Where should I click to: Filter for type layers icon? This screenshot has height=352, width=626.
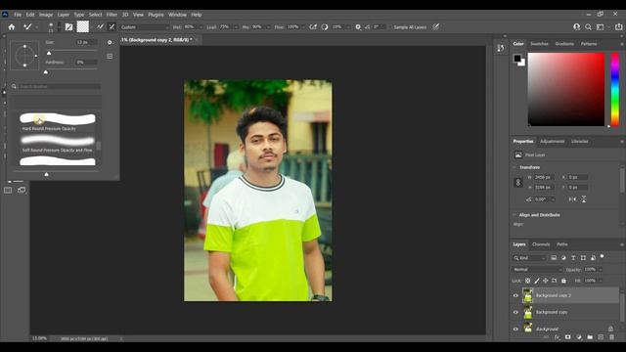(x=573, y=258)
